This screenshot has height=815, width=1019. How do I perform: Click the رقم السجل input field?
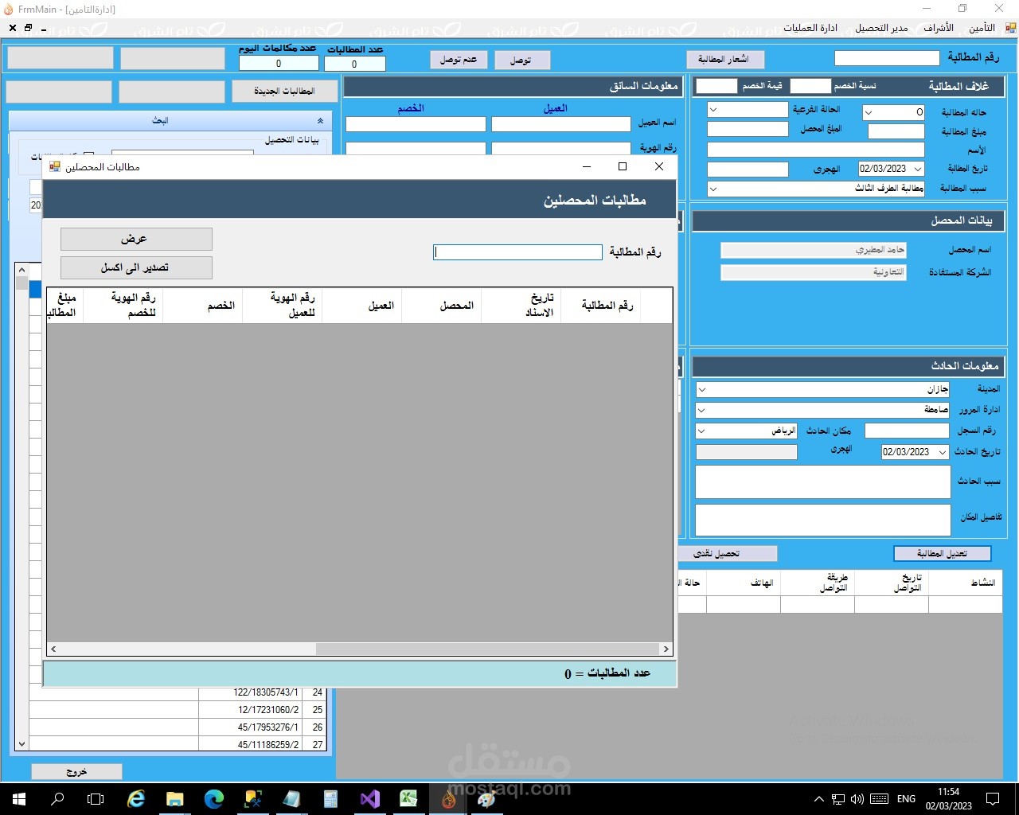tap(907, 431)
